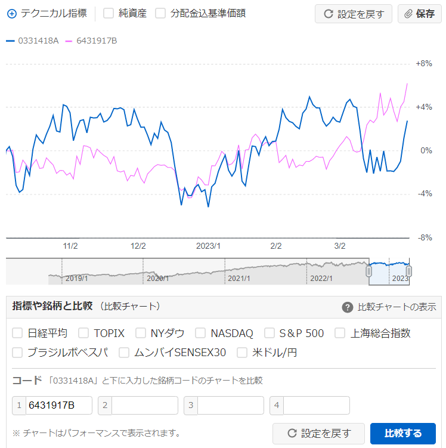Click +4% y-axis label
This screenshot has height=448, width=446.
click(424, 107)
